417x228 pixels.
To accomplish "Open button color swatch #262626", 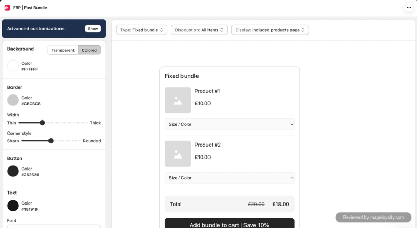I will pos(13,171).
